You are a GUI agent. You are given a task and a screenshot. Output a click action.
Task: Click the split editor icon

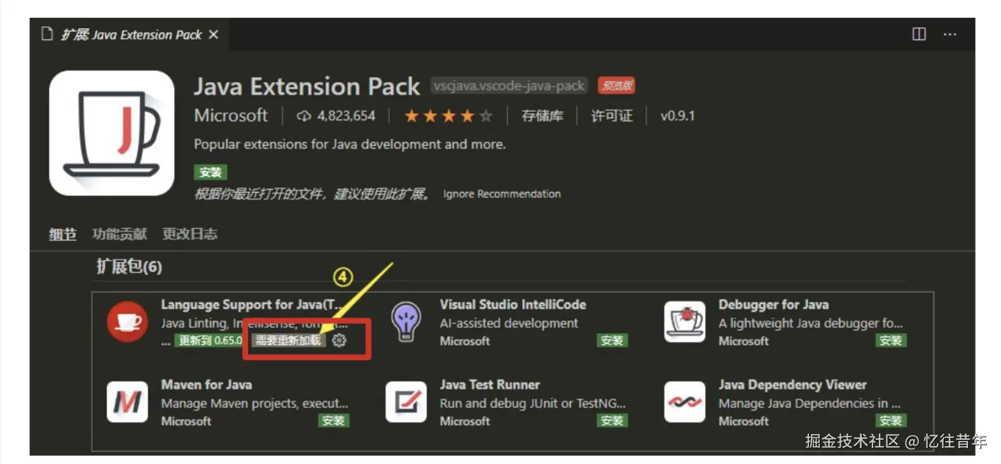[919, 34]
